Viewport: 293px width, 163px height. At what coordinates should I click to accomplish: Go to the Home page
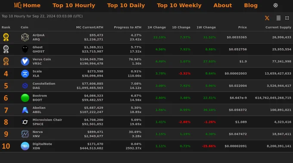coord(32,5)
